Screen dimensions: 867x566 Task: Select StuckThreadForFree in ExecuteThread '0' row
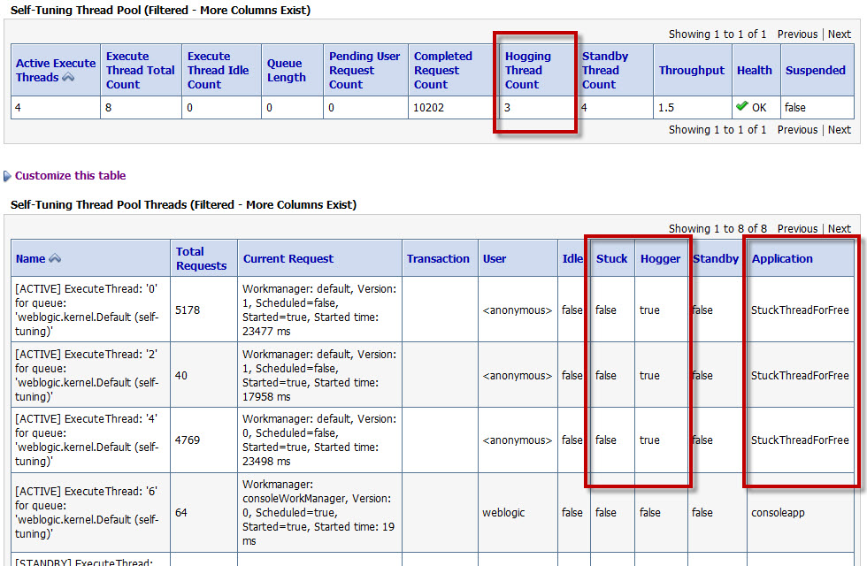[x=800, y=310]
